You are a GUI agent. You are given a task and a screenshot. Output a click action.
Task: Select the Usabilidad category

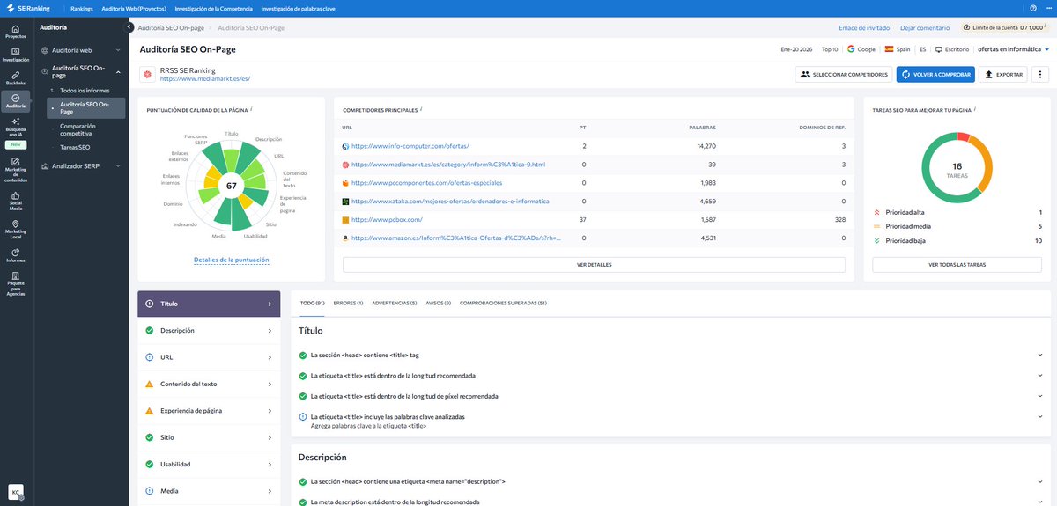tap(209, 464)
